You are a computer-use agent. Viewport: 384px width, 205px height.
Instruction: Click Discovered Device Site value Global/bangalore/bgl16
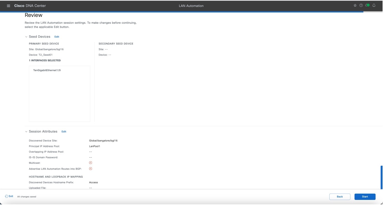[x=103, y=141]
